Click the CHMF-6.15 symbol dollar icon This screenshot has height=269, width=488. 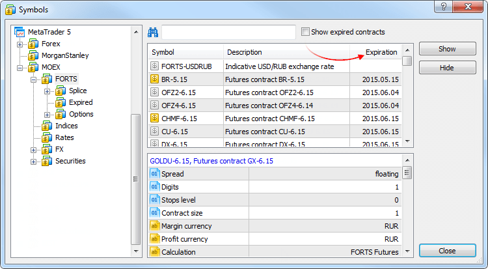coord(154,118)
